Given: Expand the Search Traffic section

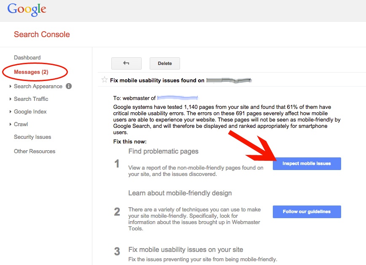Looking at the screenshot, I should pyautogui.click(x=32, y=99).
